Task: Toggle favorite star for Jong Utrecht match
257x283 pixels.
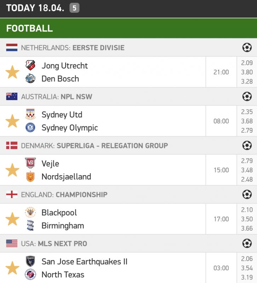Action: click(12, 72)
